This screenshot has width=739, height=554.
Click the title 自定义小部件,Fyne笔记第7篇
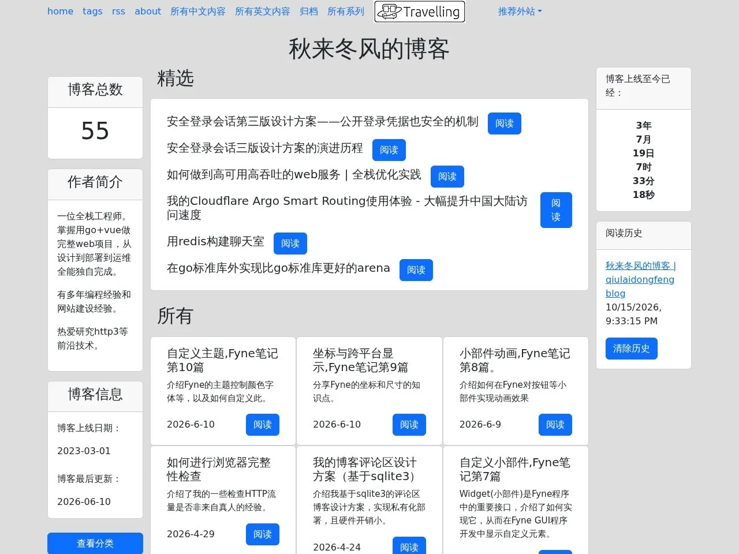pyautogui.click(x=515, y=469)
